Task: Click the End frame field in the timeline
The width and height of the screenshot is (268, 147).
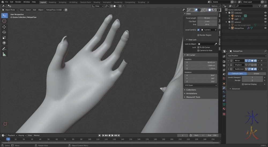Action: (x=213, y=135)
